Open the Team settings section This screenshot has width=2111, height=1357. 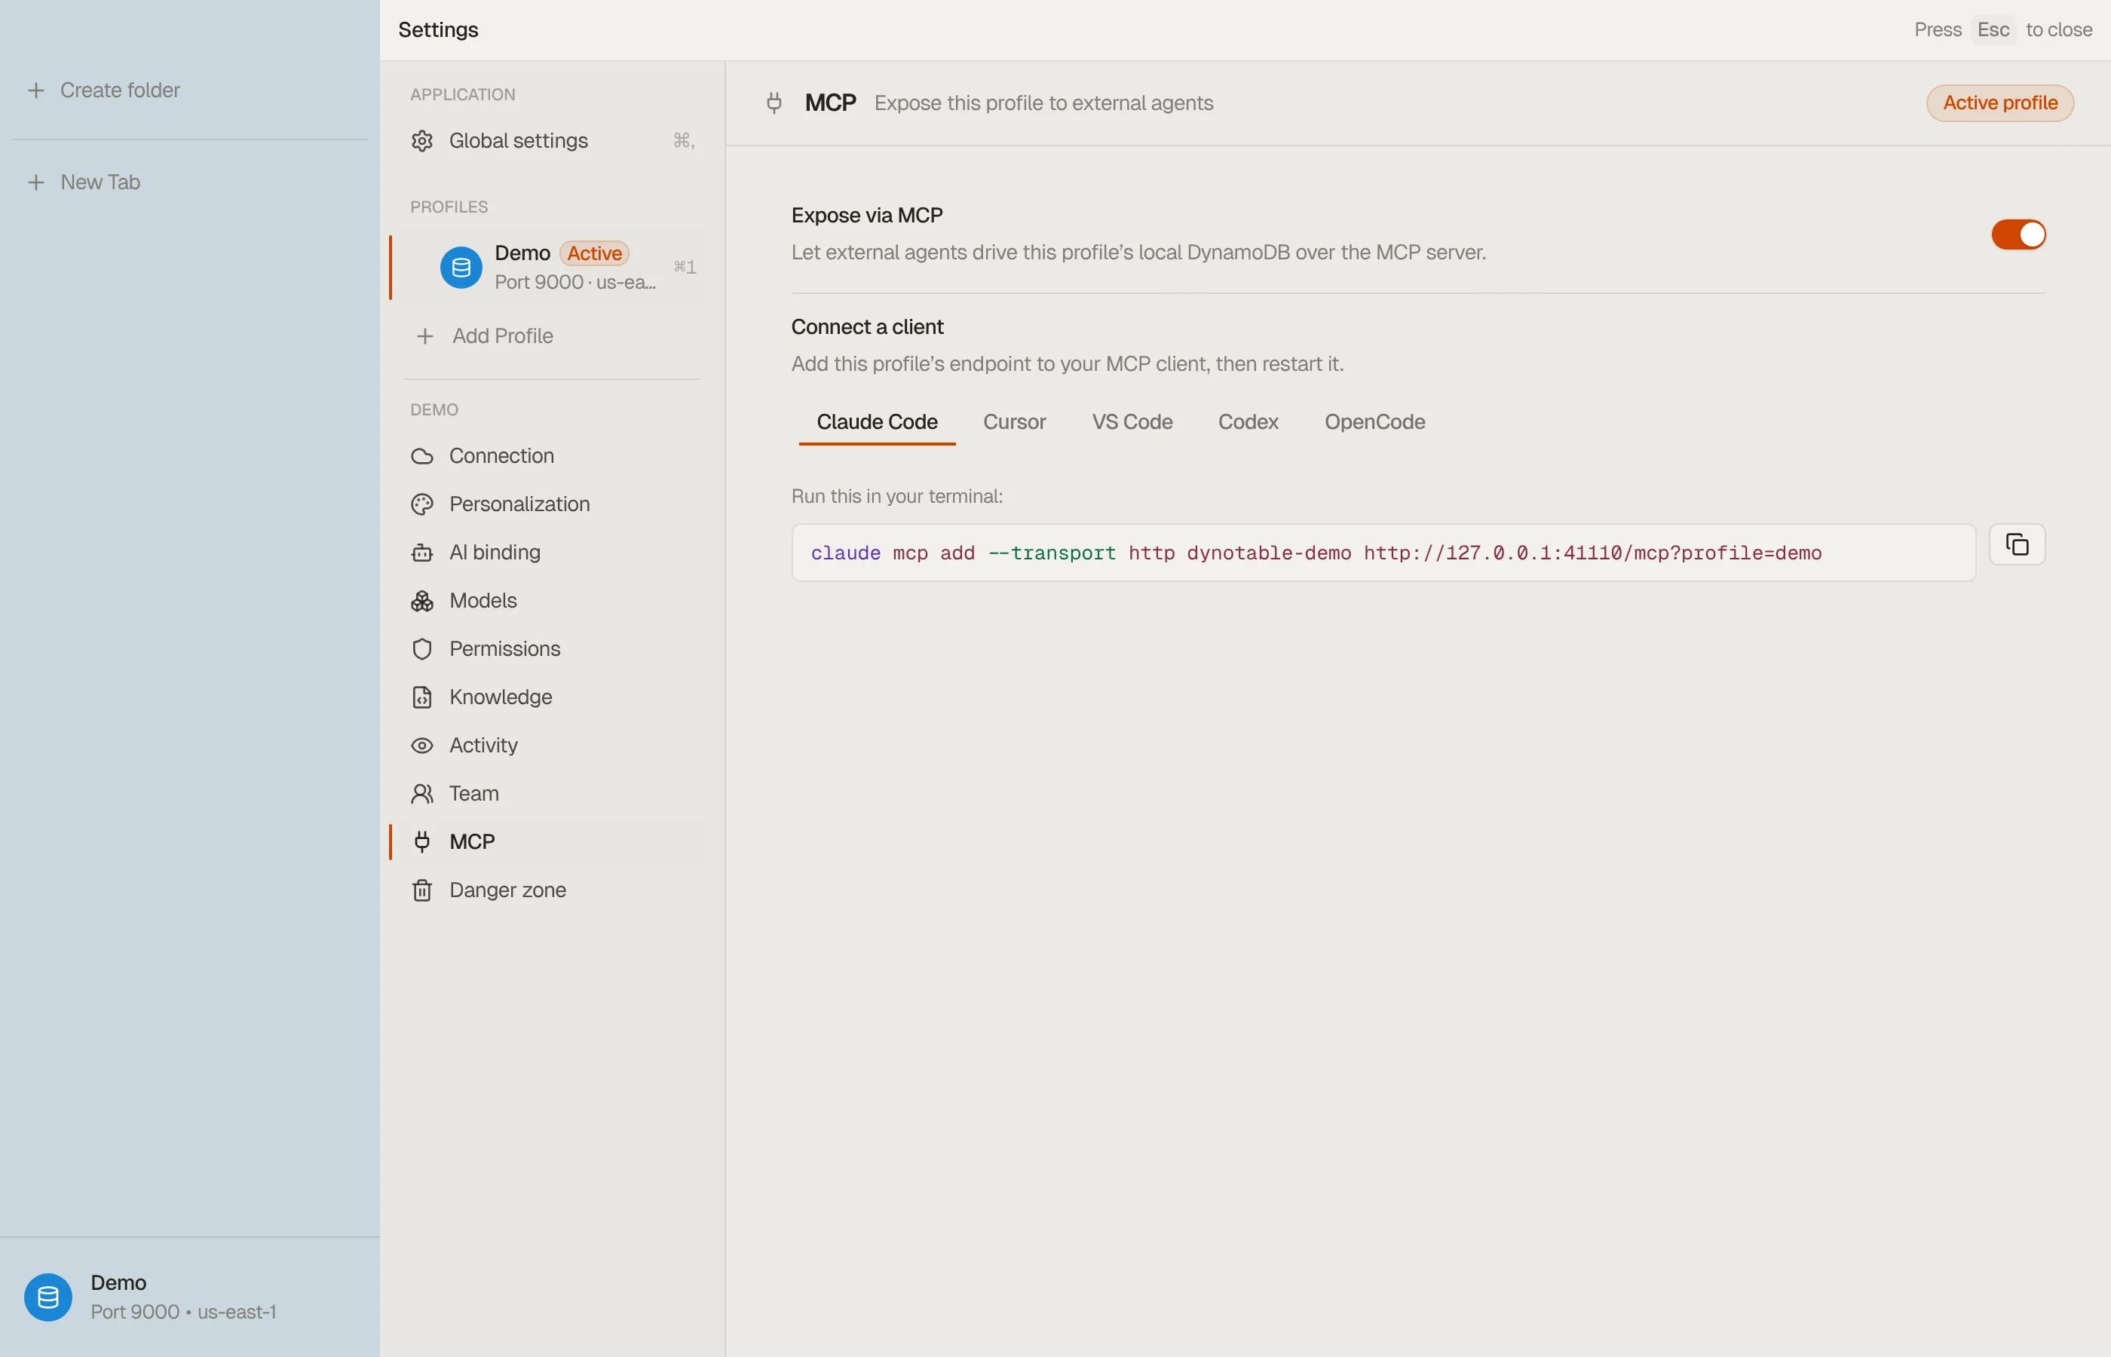[552, 794]
